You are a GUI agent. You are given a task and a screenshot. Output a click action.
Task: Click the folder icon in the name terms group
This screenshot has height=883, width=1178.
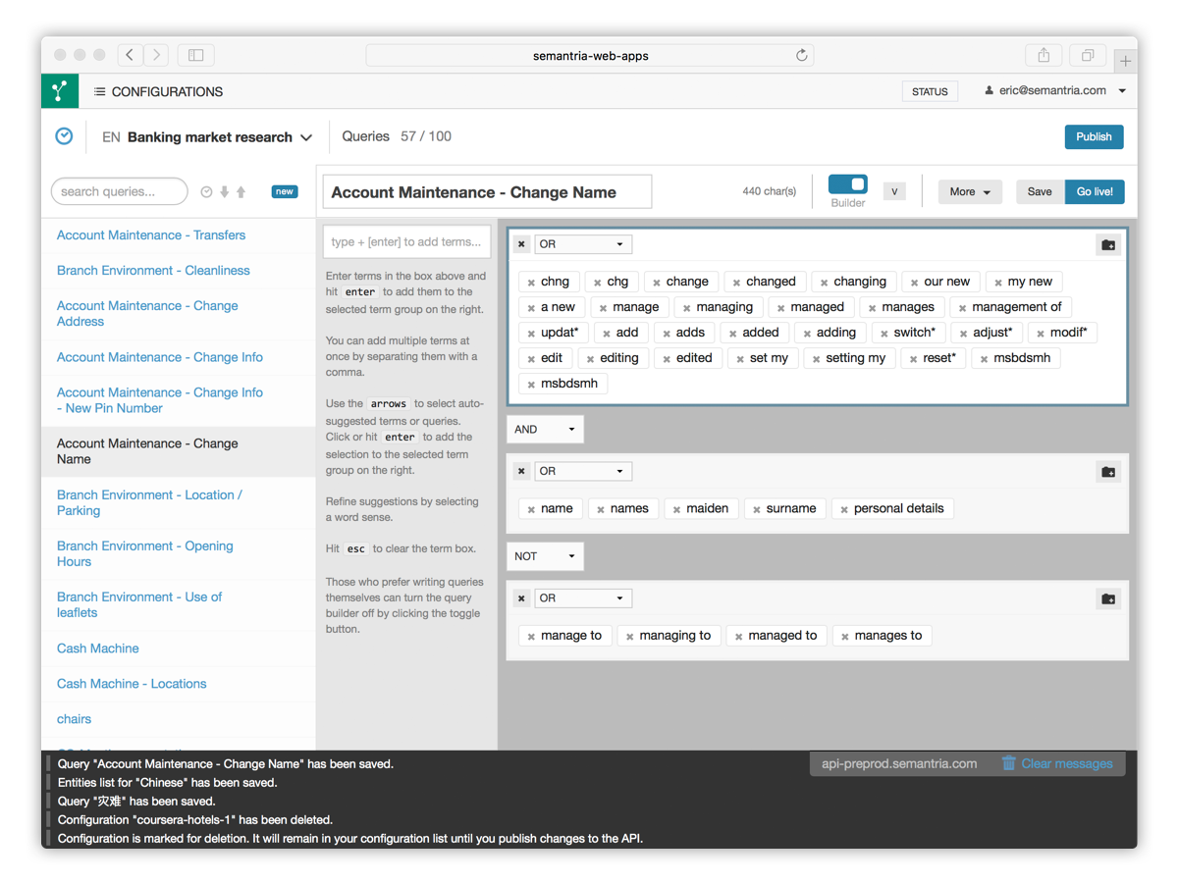tap(1108, 472)
